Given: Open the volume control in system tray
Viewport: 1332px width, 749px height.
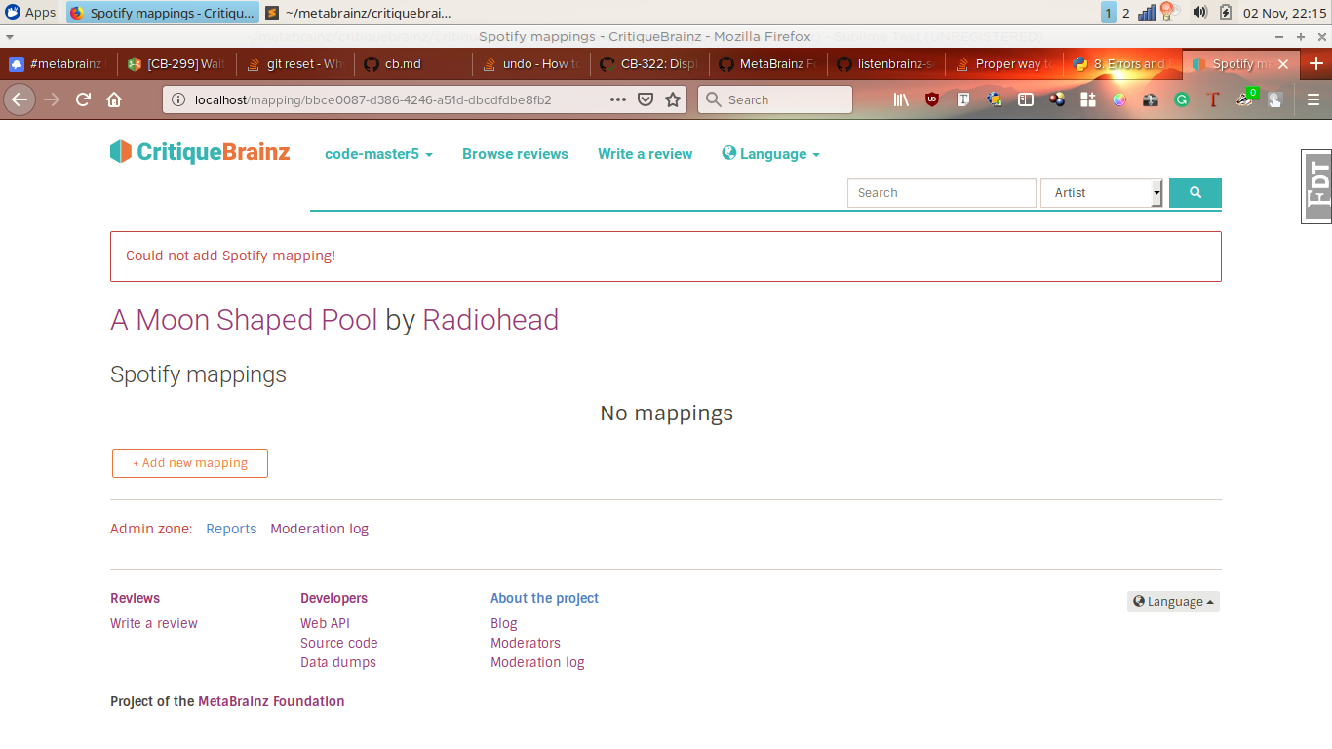Looking at the screenshot, I should coord(1199,13).
